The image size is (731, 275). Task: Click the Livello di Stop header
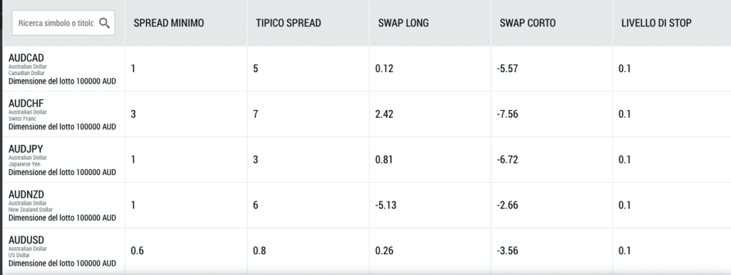coord(657,23)
